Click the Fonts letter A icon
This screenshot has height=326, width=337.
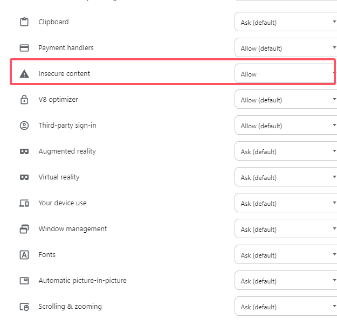click(x=24, y=255)
